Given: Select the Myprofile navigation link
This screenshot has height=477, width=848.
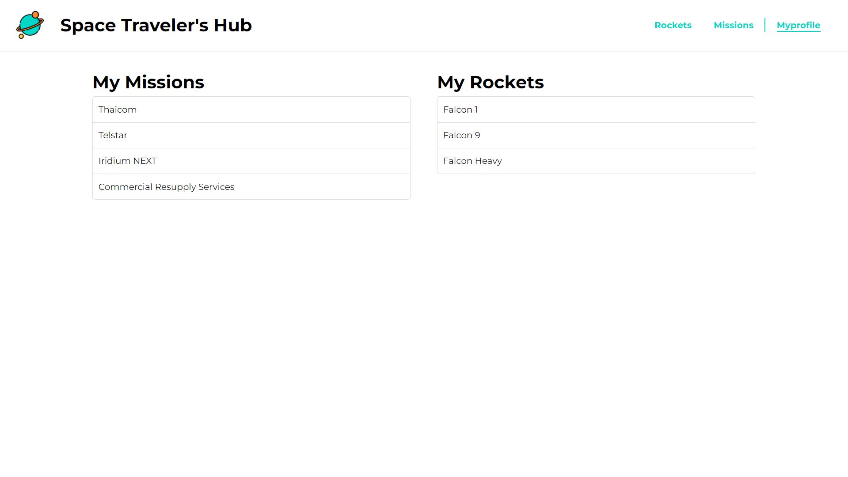Looking at the screenshot, I should tap(798, 25).
